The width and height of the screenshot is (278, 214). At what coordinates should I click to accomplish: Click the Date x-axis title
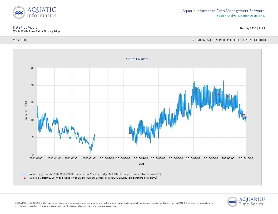point(141,164)
